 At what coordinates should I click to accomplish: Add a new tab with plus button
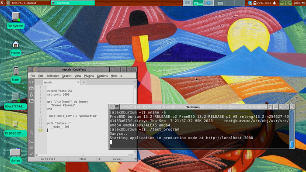[x=84, y=82]
